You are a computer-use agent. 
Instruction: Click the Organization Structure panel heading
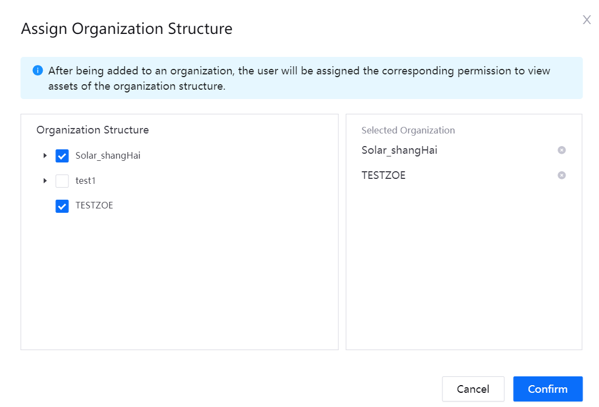(x=93, y=130)
